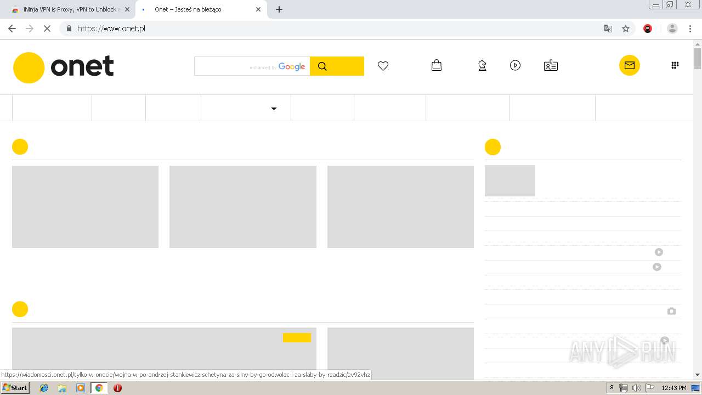Click the second news placeholder thumbnail
702x395 pixels.
(x=243, y=207)
